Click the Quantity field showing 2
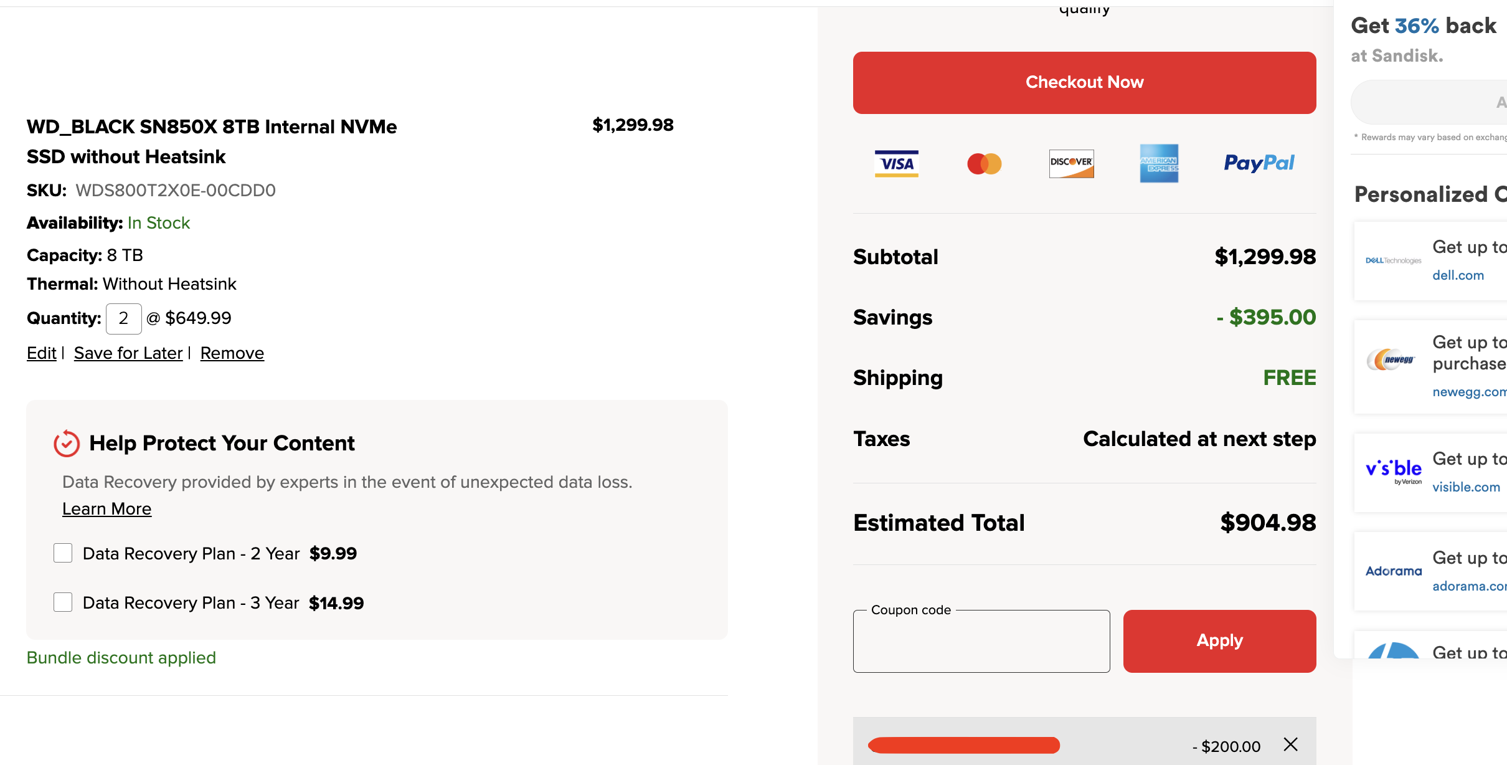 pos(124,318)
